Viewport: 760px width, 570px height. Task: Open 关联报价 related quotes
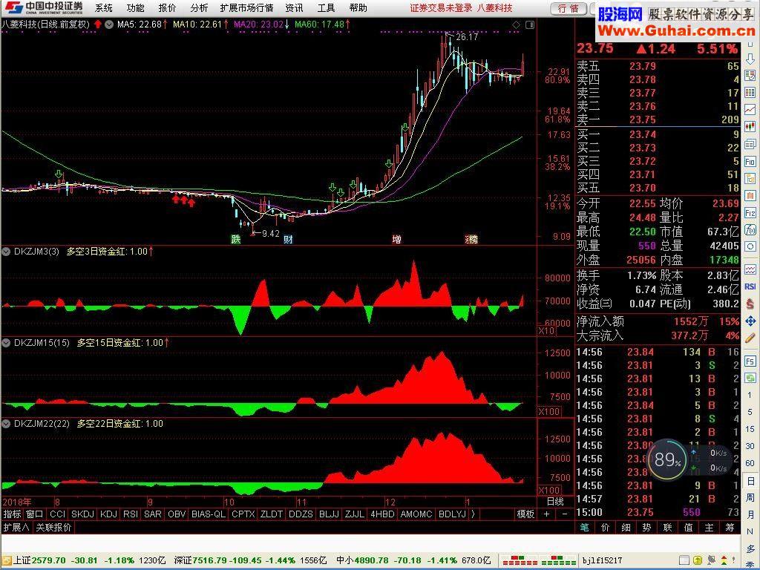click(53, 528)
